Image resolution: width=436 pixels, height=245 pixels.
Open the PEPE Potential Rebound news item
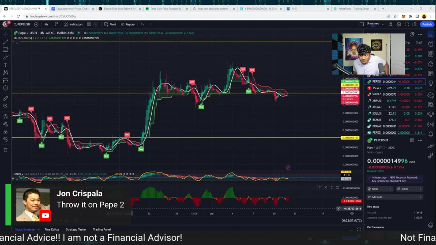tap(394, 179)
